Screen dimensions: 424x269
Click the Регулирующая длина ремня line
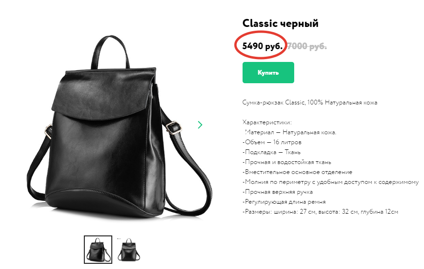(284, 202)
